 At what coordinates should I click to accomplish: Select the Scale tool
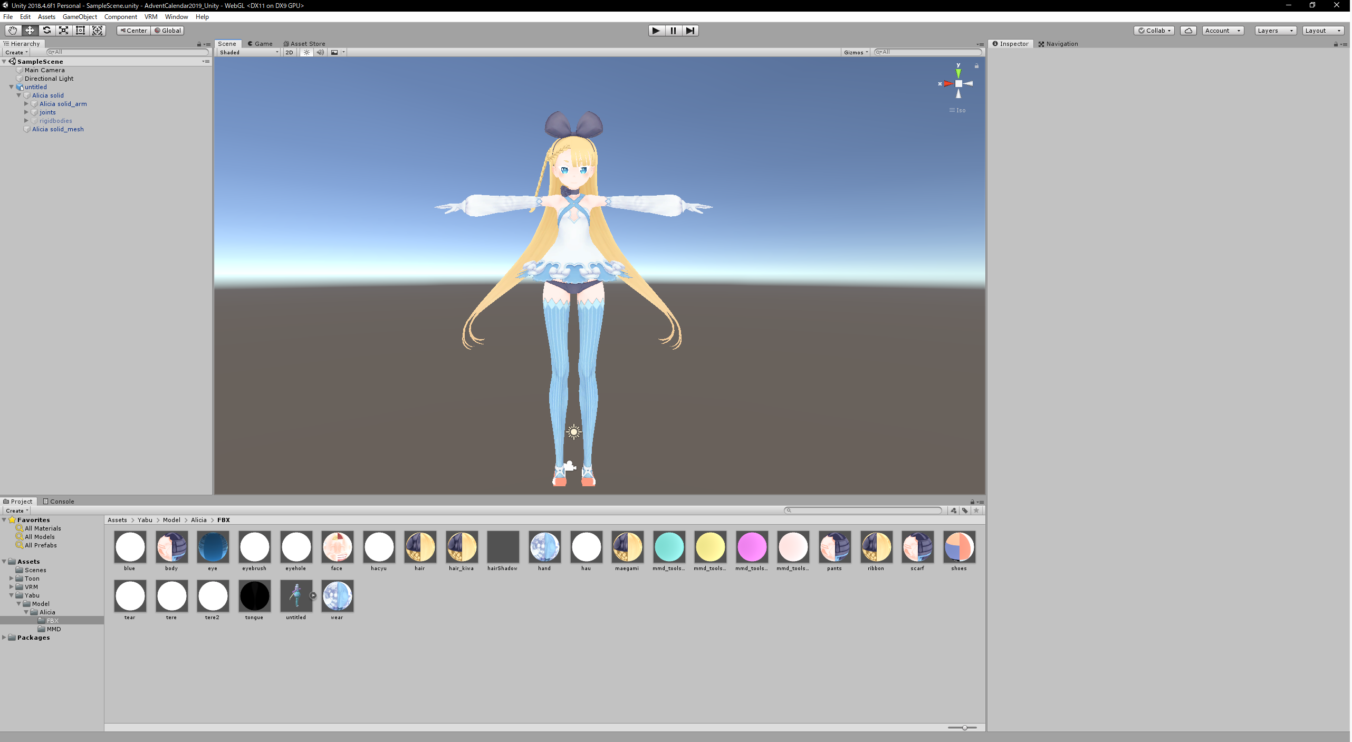63,31
